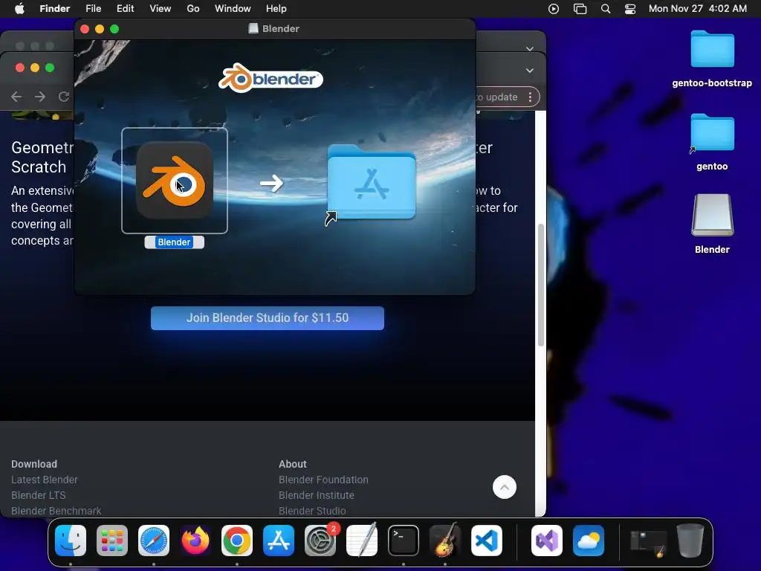Open Launchpad from the Dock
The height and width of the screenshot is (571, 761).
(112, 541)
